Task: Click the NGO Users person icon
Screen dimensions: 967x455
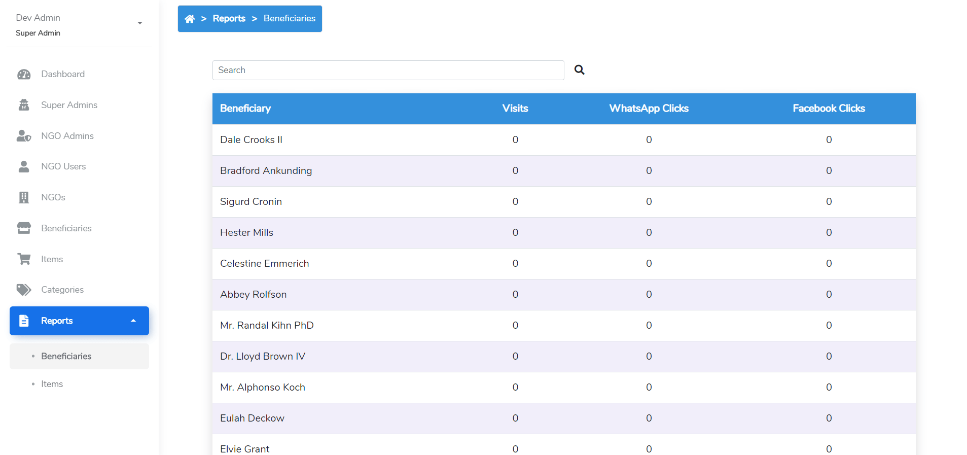Action: click(24, 166)
